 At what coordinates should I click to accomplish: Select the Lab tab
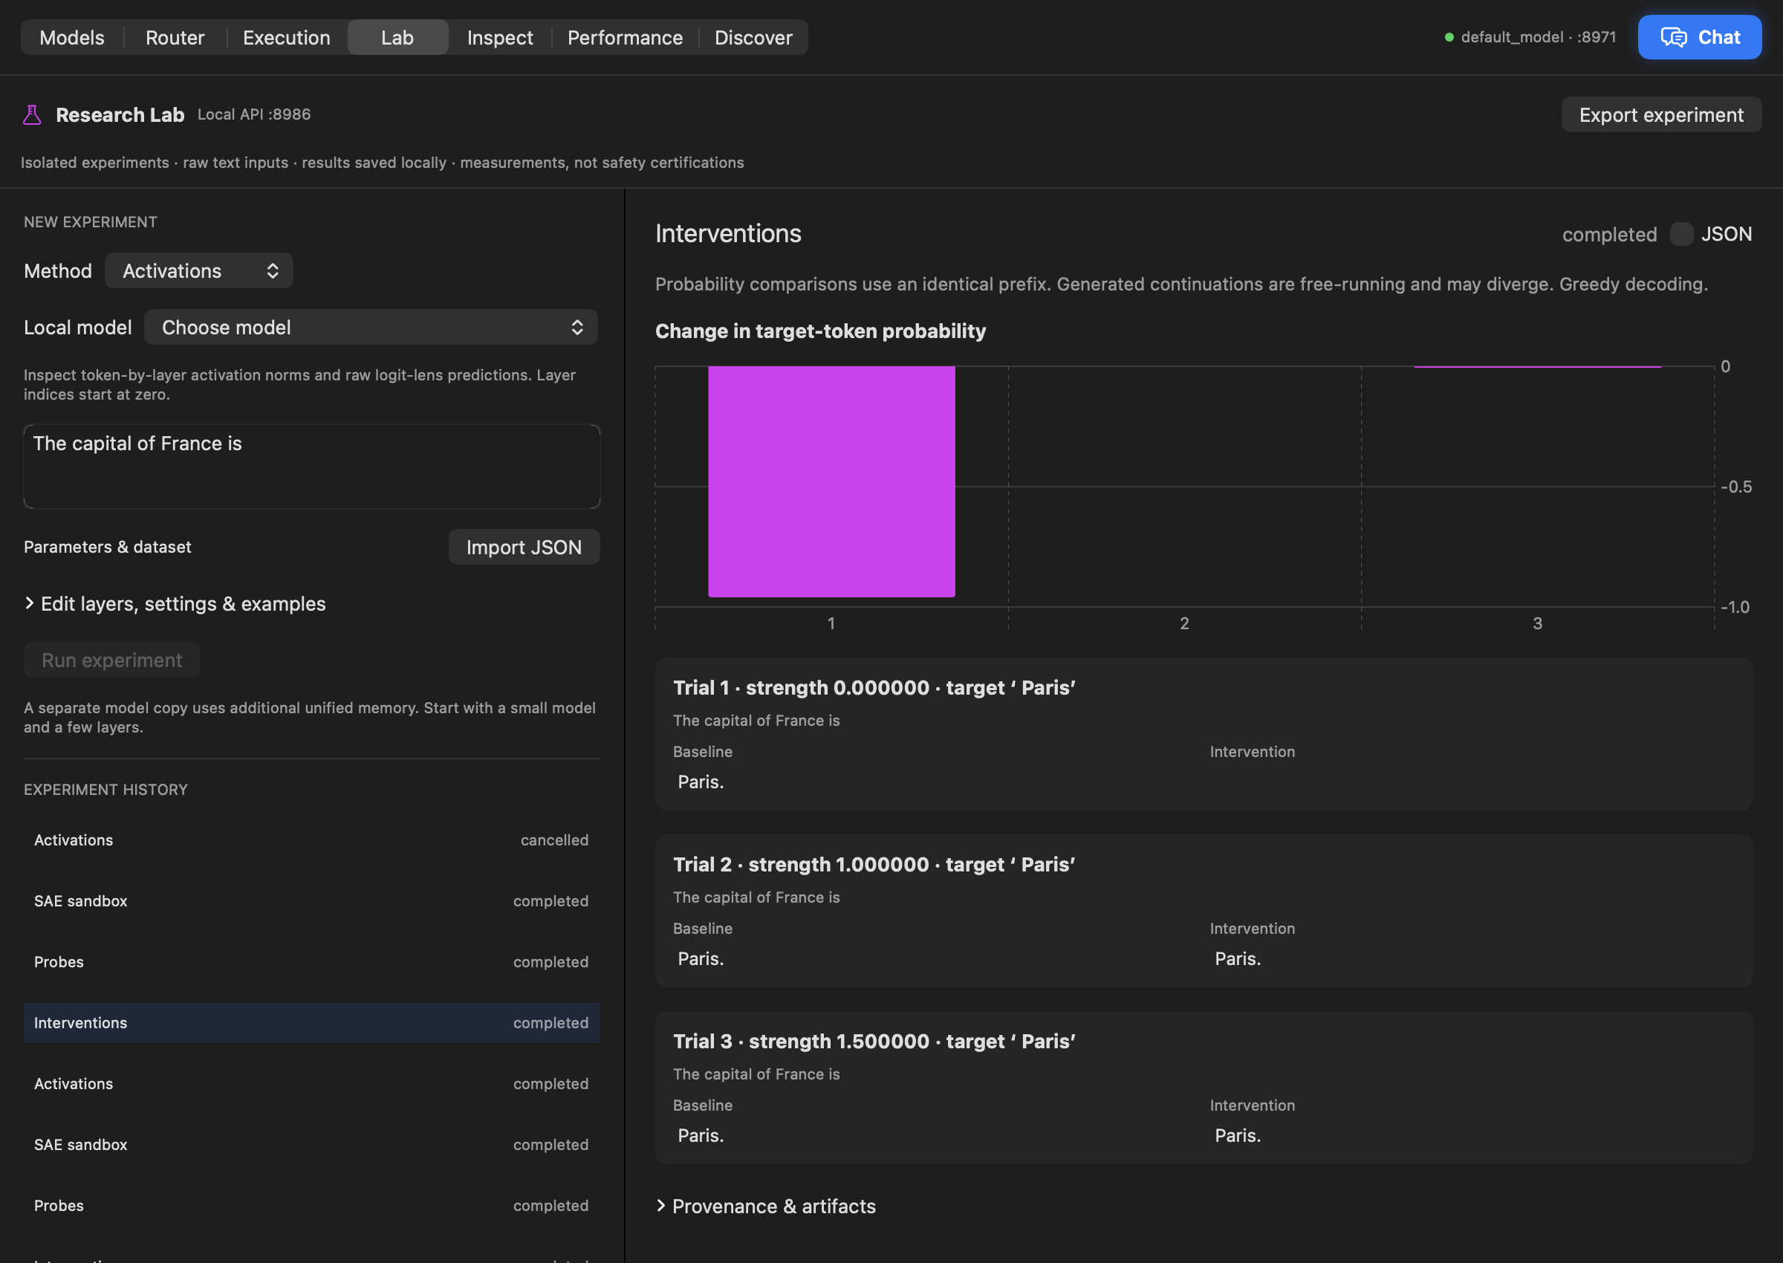click(x=397, y=37)
